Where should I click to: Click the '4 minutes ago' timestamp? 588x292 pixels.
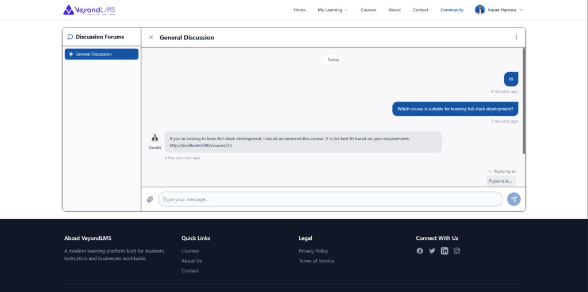pos(504,92)
